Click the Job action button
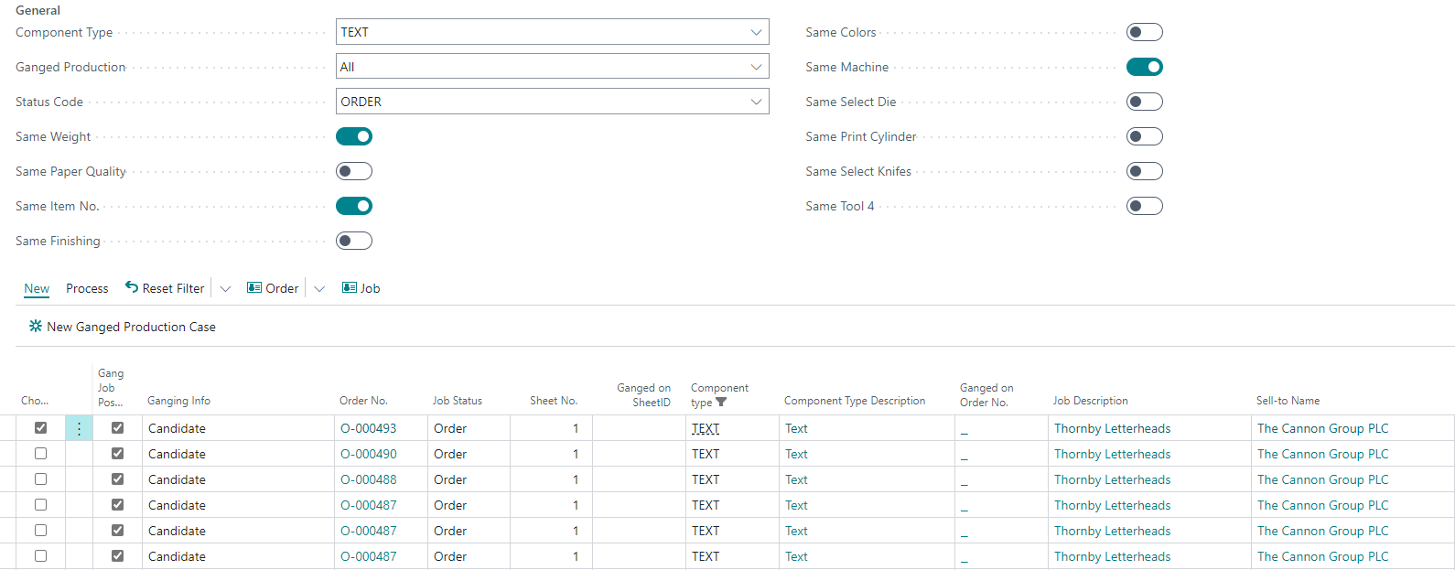Image resolution: width=1455 pixels, height=570 pixels. coord(361,288)
